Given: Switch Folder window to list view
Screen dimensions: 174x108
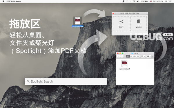Looking at the screenshot, I should click(x=131, y=56).
